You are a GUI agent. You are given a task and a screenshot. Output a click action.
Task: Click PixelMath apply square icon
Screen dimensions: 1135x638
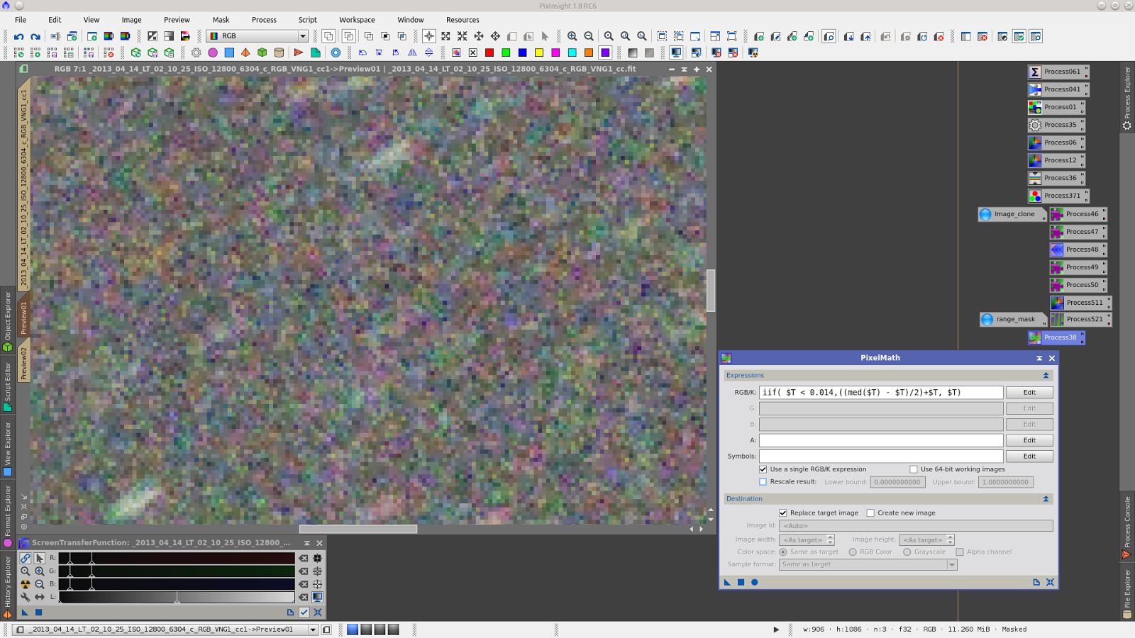tap(741, 582)
